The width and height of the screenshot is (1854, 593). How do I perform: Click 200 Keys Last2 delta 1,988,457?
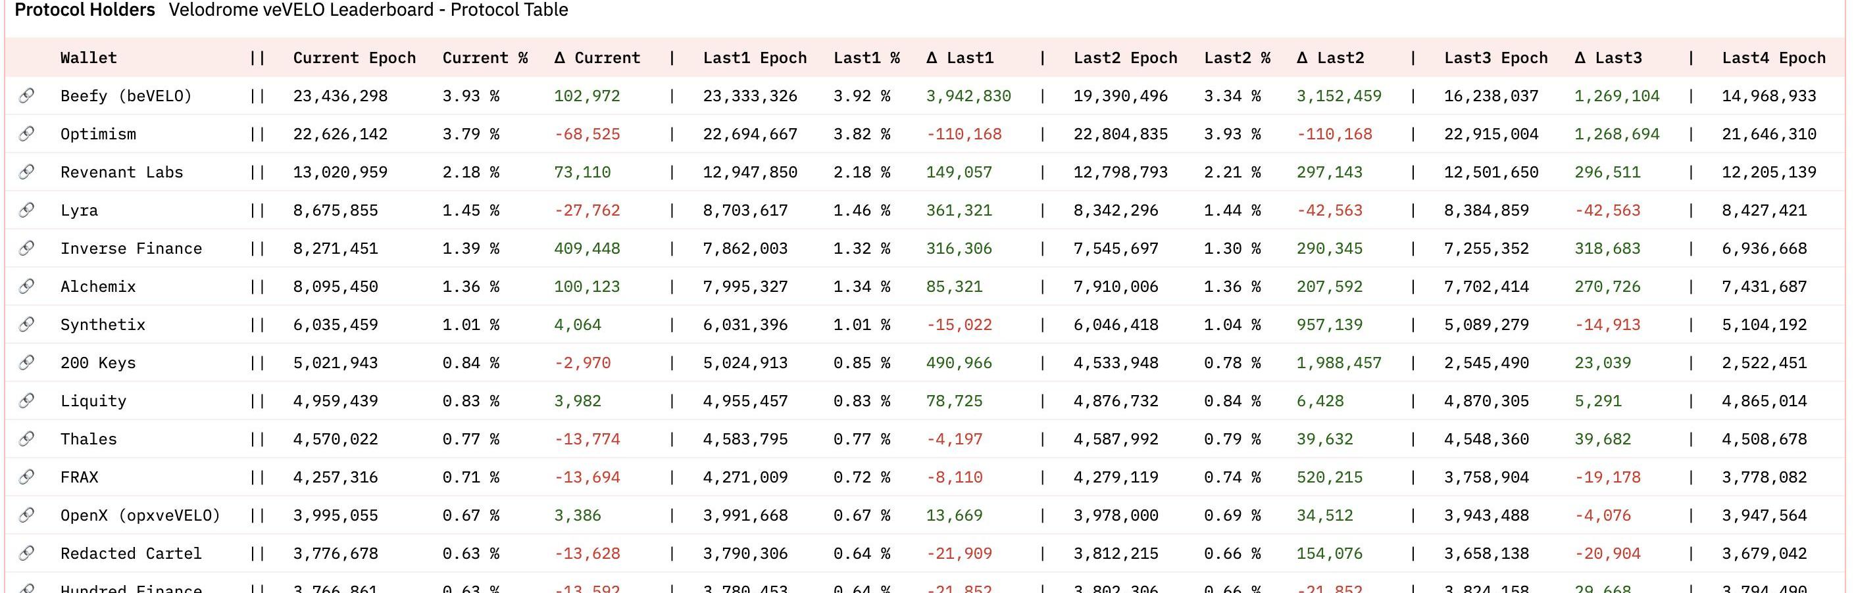(1340, 362)
